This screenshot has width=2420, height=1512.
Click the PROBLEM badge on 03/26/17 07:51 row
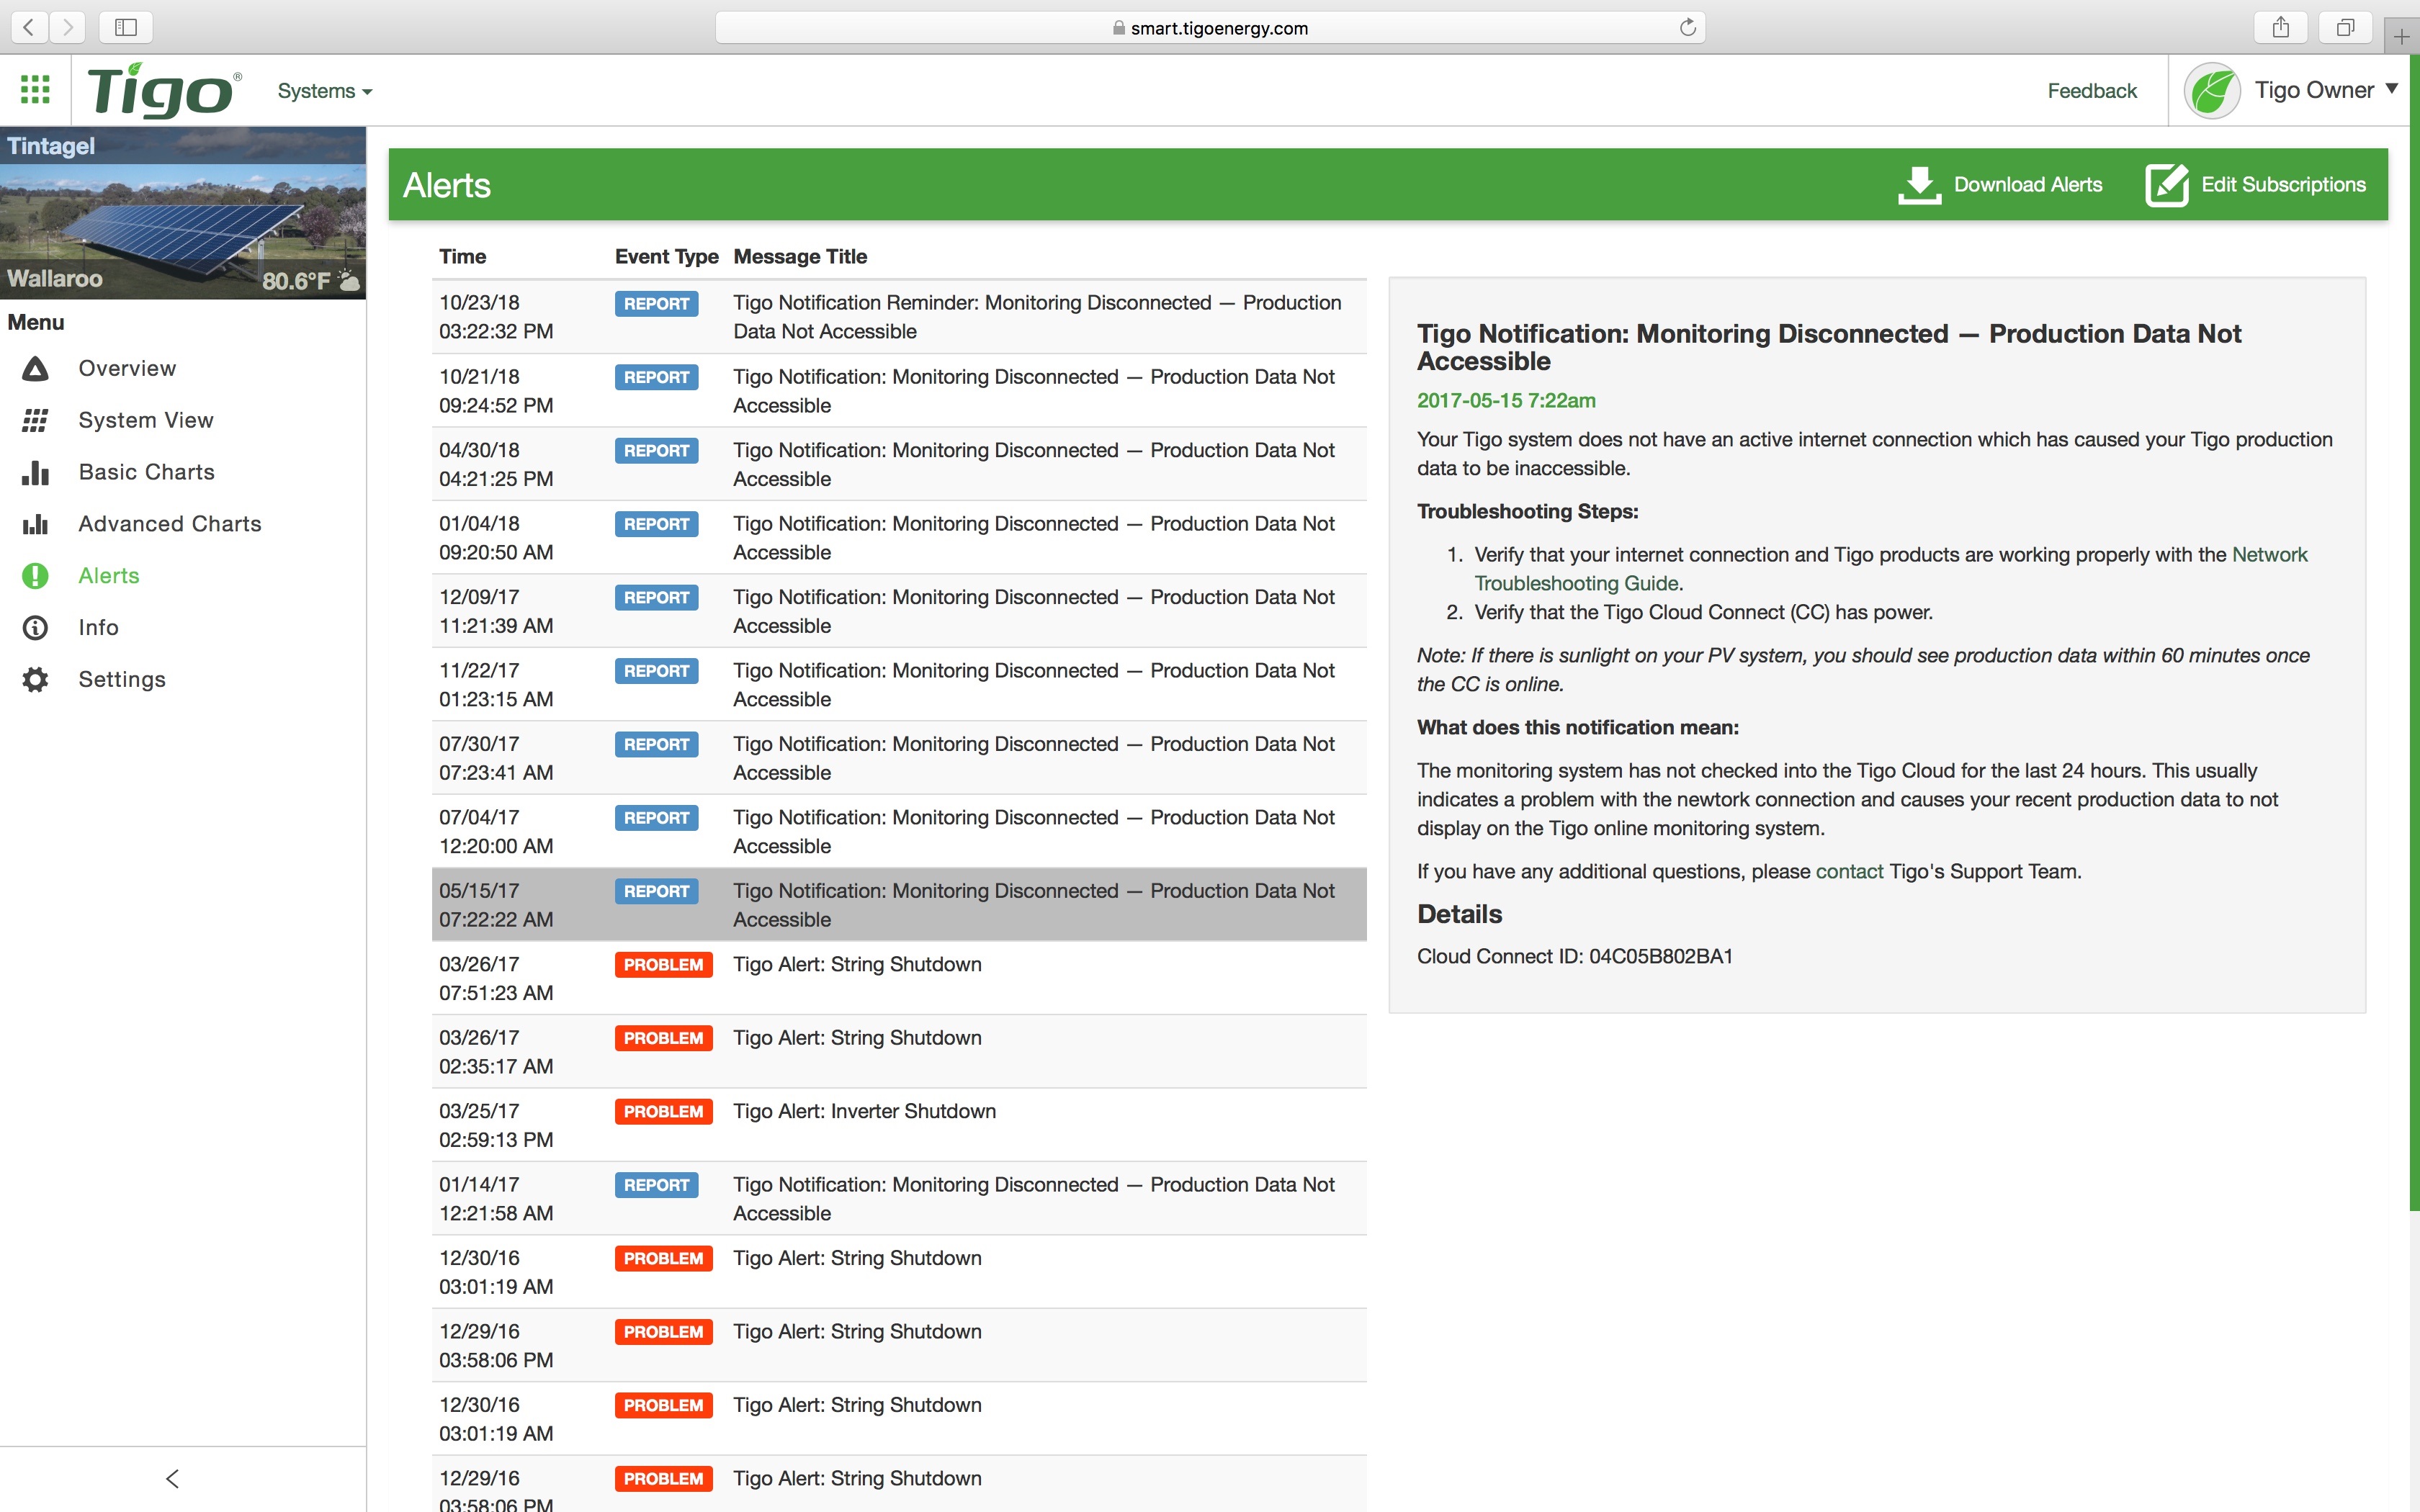click(x=663, y=965)
